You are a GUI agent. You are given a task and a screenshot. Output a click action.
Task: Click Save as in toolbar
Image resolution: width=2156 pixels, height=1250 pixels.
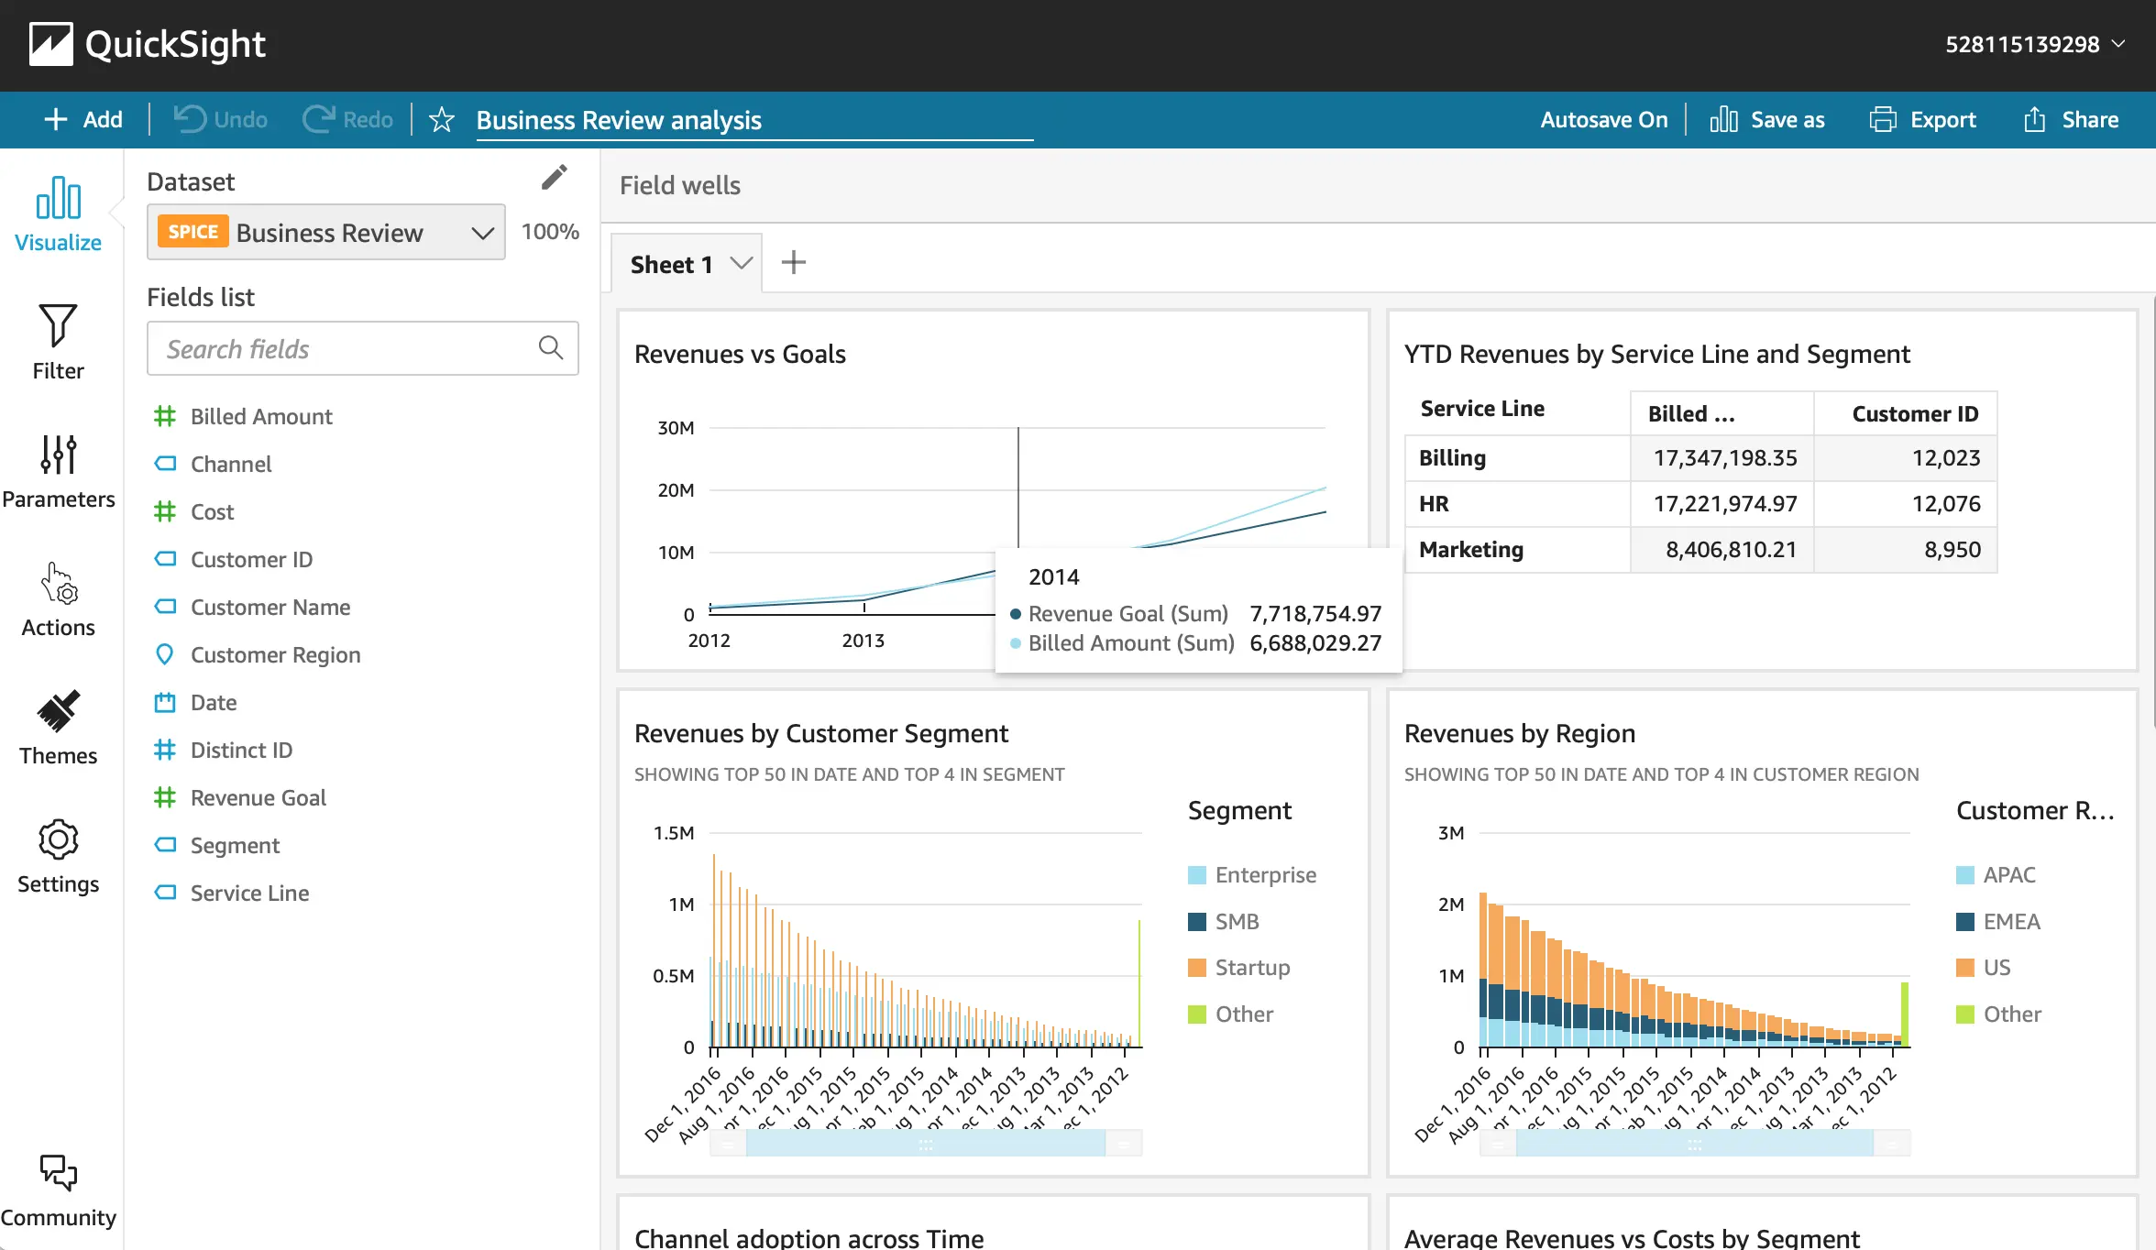(1766, 119)
